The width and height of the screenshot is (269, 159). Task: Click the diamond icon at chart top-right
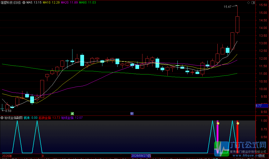248,3
